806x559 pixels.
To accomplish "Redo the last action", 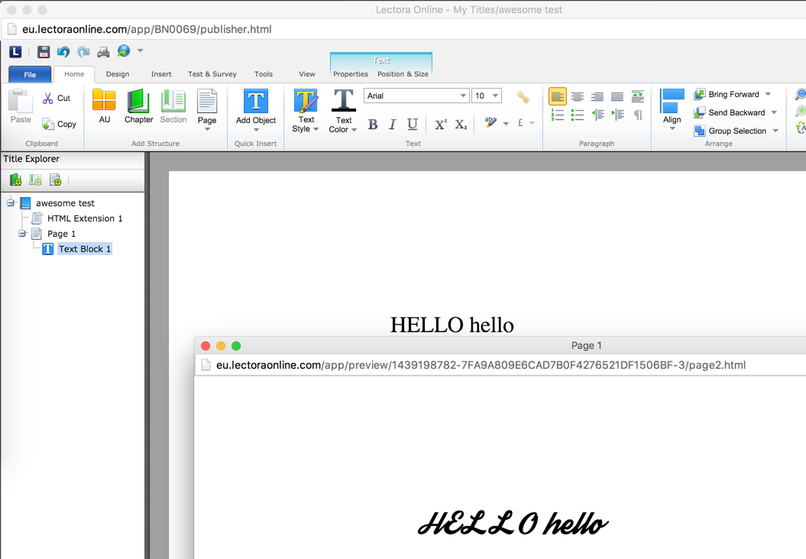I will pos(83,51).
